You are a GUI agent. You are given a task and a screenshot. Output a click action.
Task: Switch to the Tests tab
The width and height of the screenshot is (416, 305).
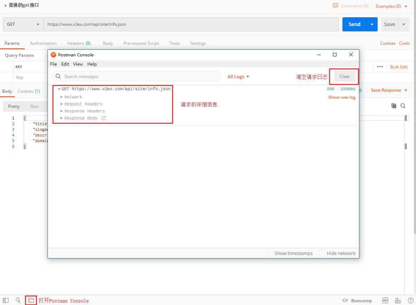pos(174,43)
